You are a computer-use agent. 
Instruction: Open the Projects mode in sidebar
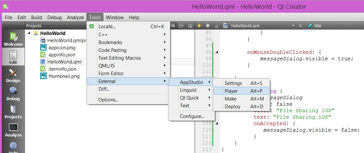13,111
